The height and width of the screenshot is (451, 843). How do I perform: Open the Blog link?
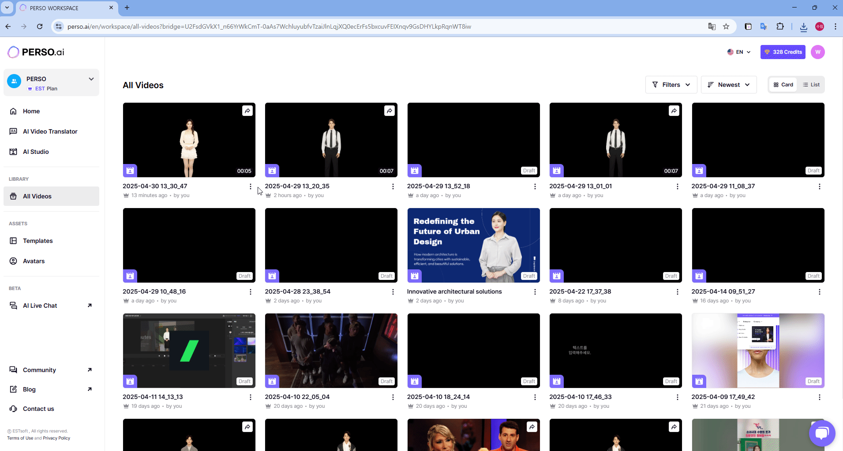coord(51,389)
